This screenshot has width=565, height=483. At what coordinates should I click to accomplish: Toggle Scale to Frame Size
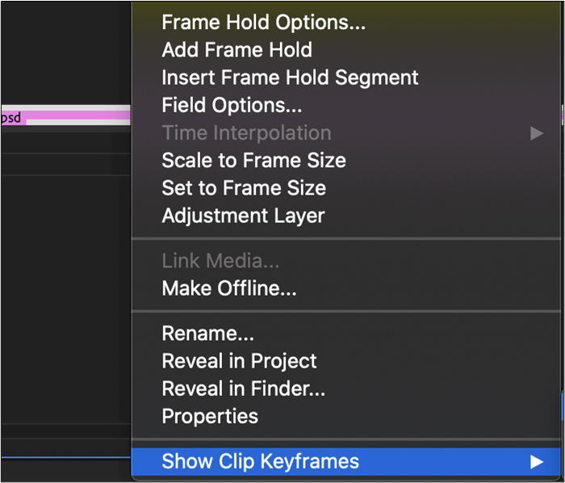253,160
